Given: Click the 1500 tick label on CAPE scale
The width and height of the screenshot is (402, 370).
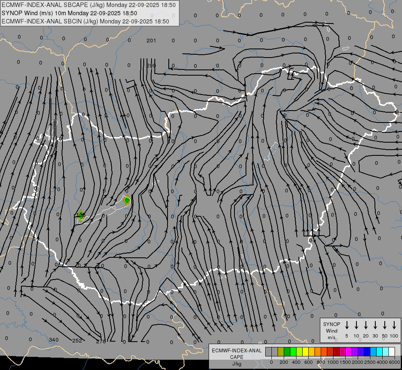Looking at the screenshot, I should [x=345, y=362].
